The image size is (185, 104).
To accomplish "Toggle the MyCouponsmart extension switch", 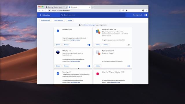I will pyautogui.click(x=129, y=66).
